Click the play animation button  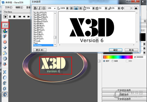[x=6, y=17]
